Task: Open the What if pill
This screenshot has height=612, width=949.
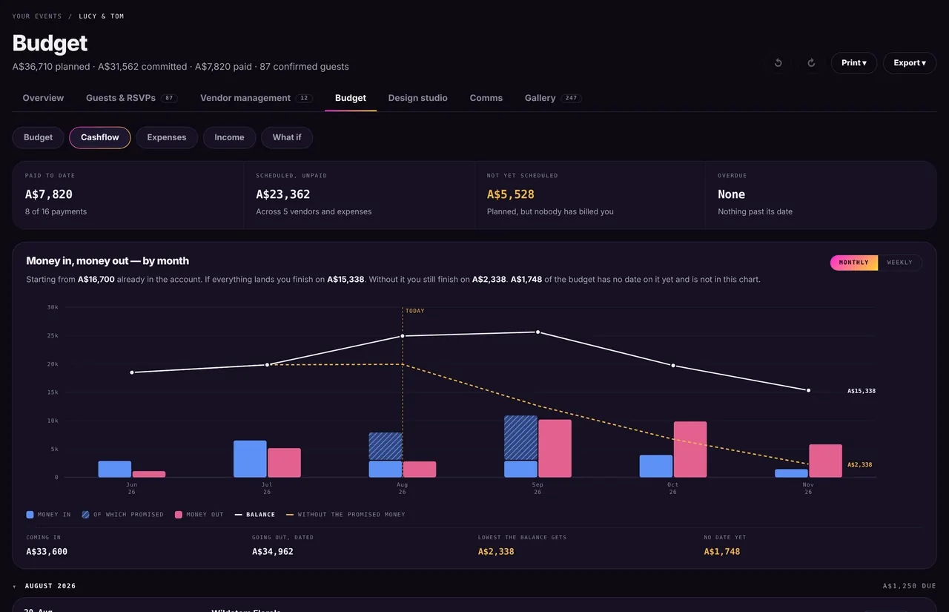Action: click(287, 137)
